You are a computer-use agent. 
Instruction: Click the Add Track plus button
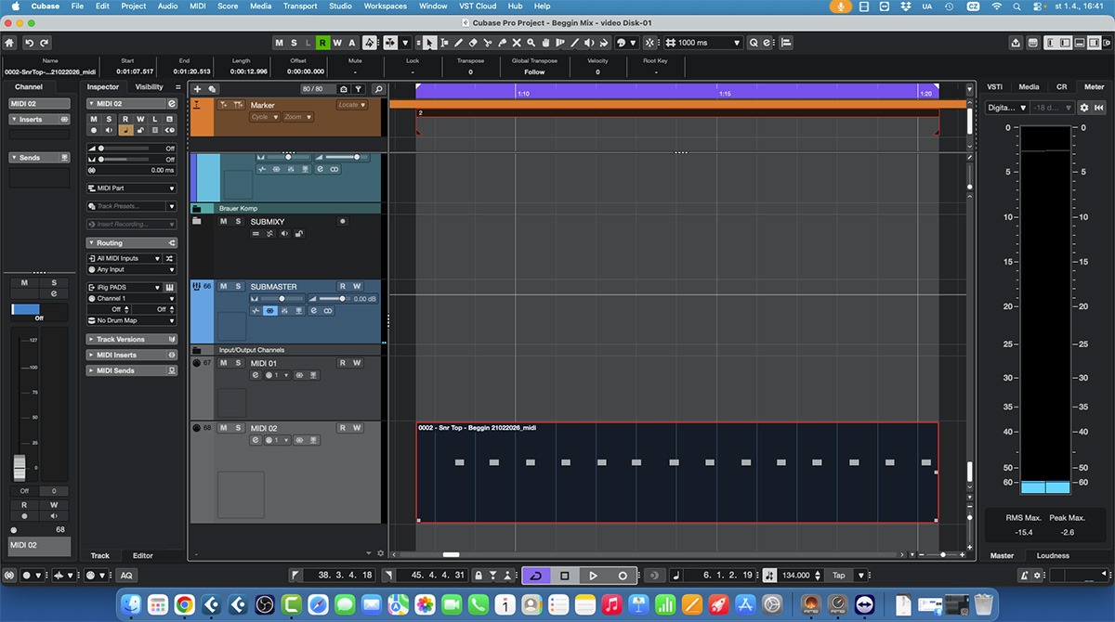coord(198,89)
